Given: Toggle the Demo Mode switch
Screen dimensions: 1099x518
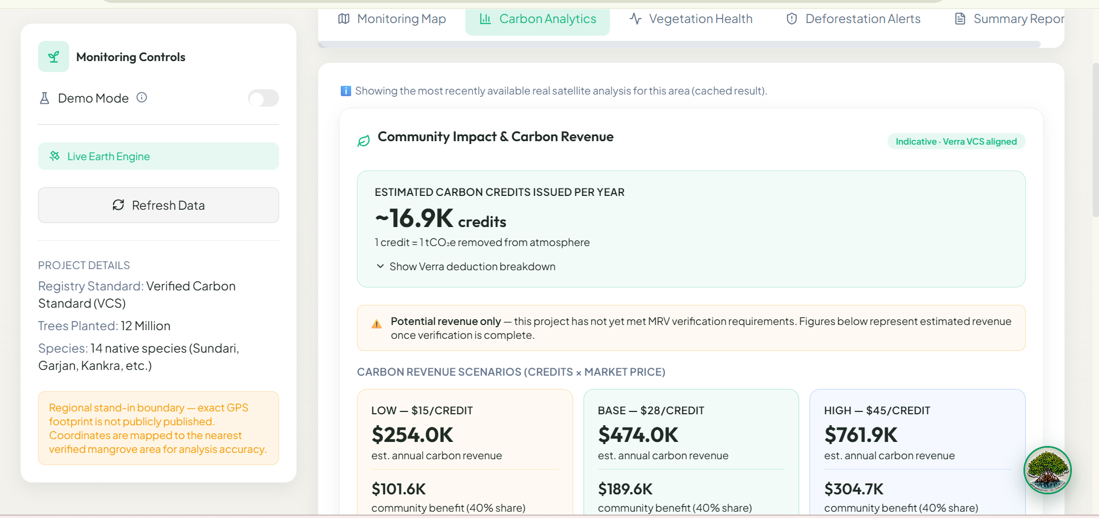Looking at the screenshot, I should pos(264,98).
